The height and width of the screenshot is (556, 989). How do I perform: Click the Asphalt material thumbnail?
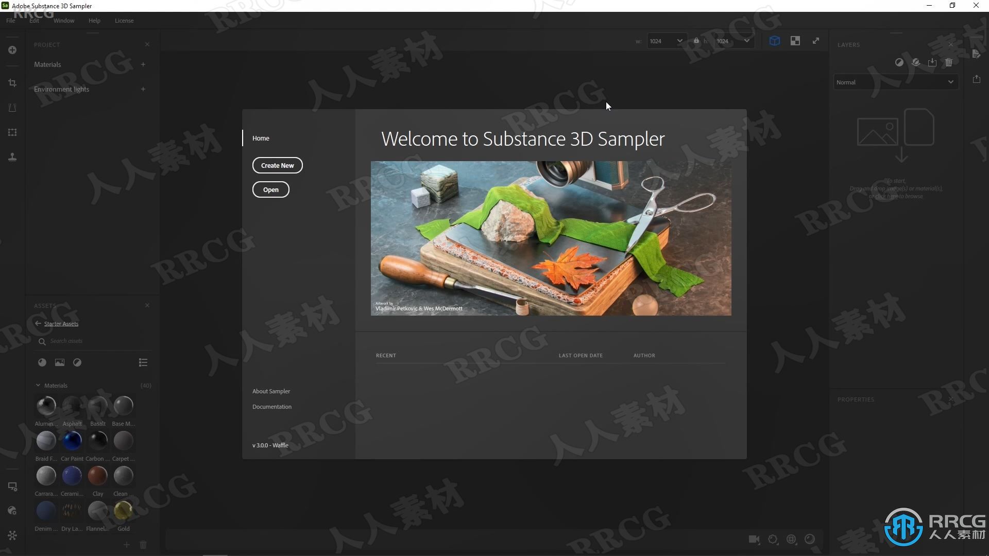click(72, 405)
